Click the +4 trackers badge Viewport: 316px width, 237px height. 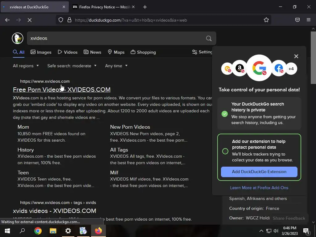click(291, 69)
